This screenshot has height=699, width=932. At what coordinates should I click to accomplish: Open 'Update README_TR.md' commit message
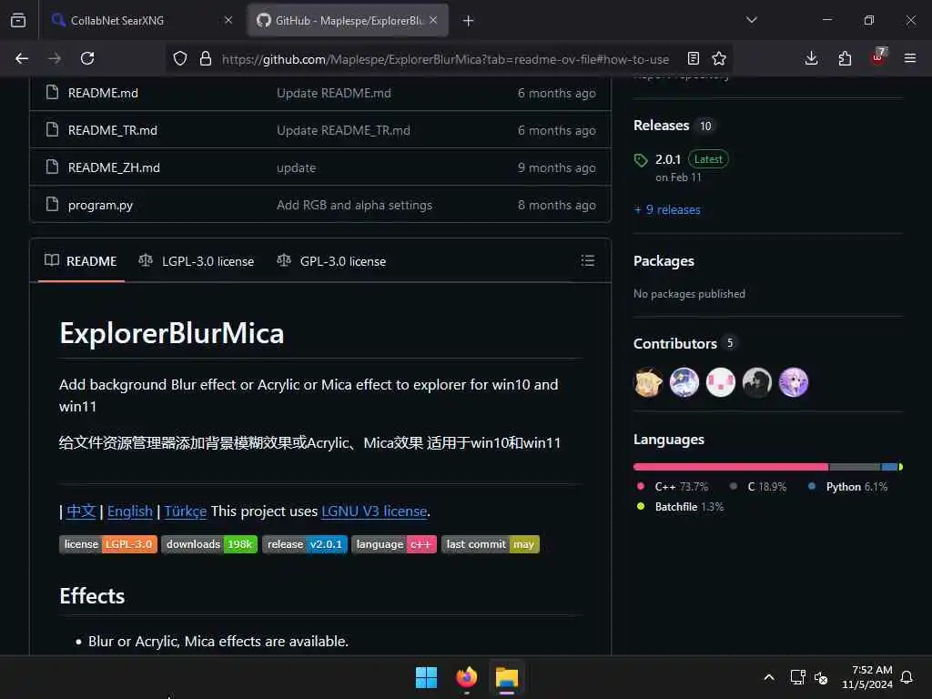343,130
